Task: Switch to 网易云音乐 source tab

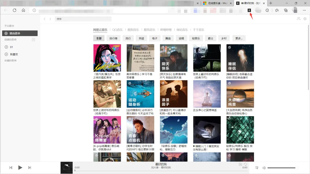Action: (x=100, y=30)
